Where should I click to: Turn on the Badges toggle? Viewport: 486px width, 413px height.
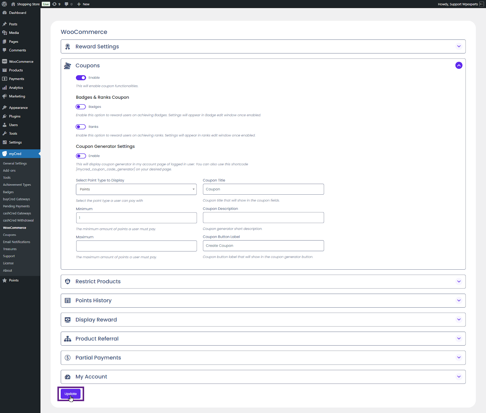[x=81, y=107]
